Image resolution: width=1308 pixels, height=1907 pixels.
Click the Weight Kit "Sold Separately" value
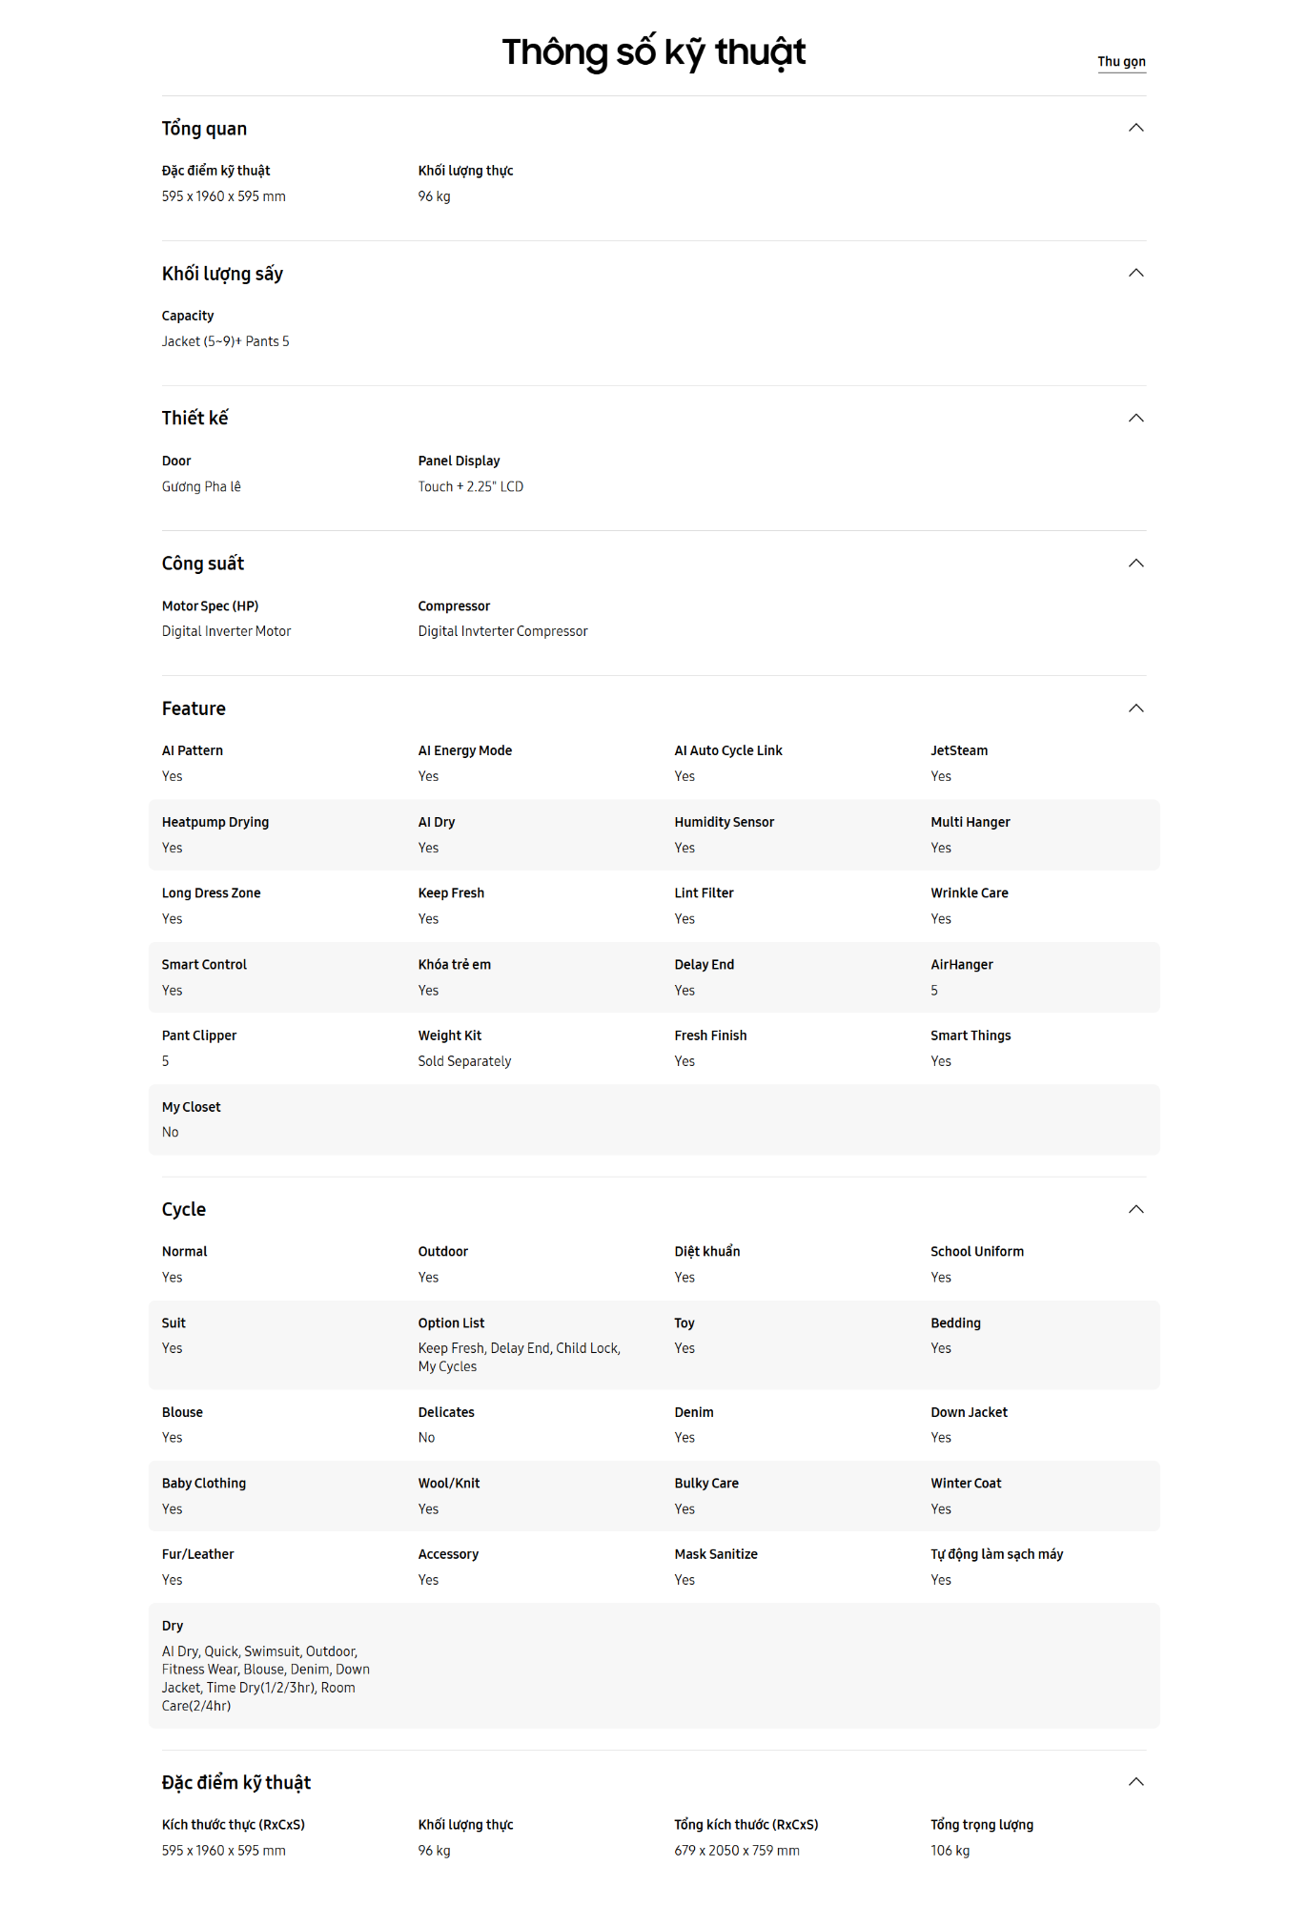tap(464, 1061)
